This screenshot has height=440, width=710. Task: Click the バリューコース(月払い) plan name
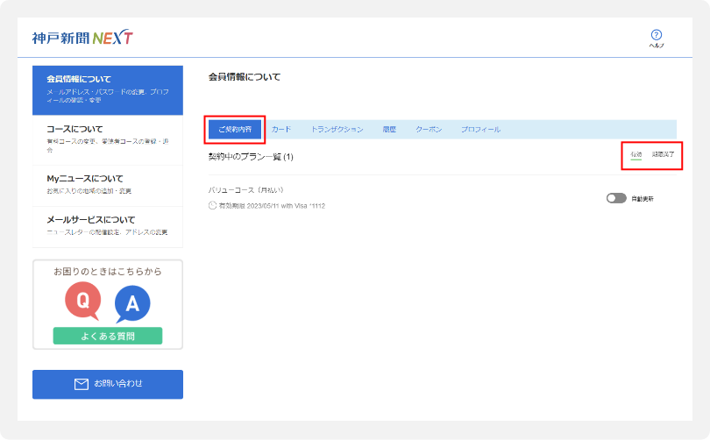246,190
